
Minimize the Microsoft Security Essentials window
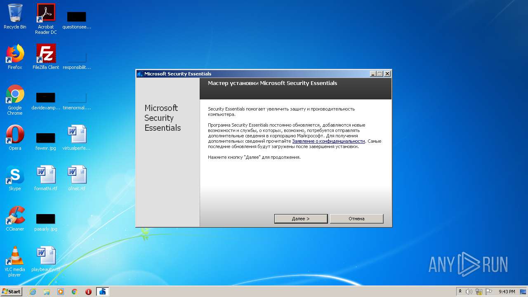click(x=373, y=74)
